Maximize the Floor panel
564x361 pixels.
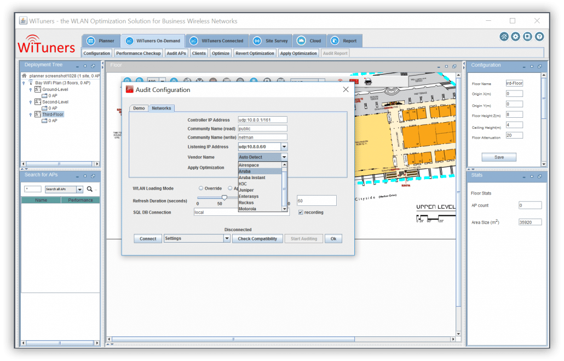446,67
